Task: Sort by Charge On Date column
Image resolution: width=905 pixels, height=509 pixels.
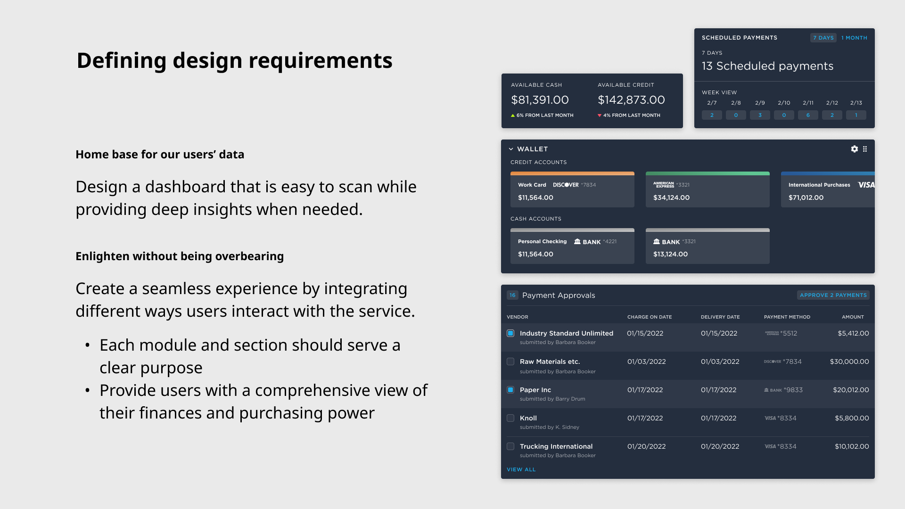Action: tap(650, 317)
